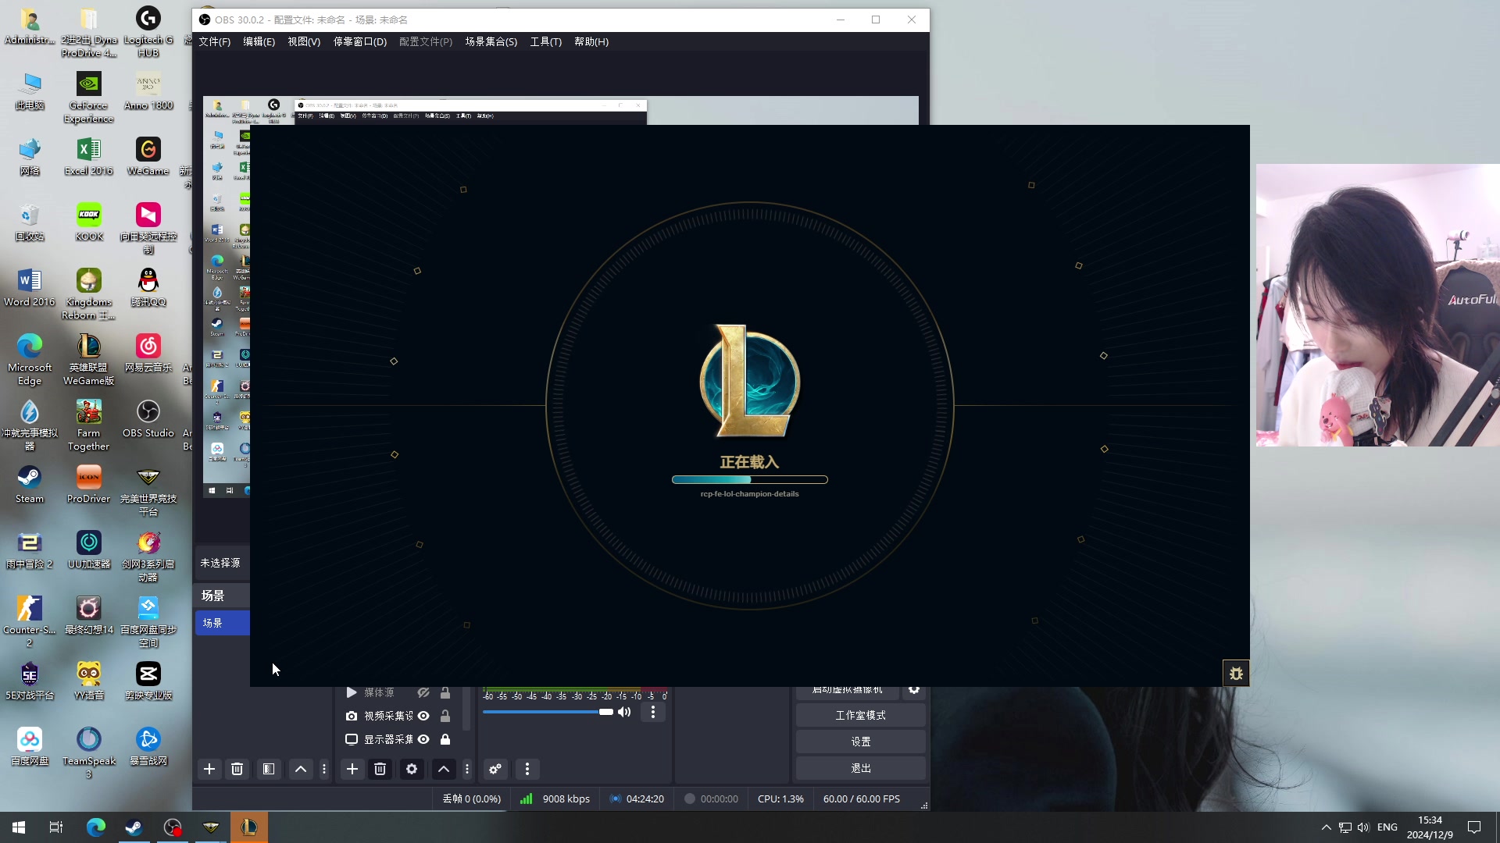Click the CPU: 1.3% status entry

pos(780,799)
